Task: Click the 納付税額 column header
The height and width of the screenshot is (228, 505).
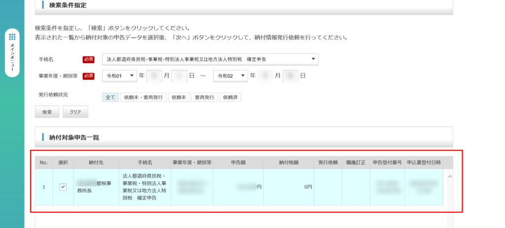Action: pos(289,163)
